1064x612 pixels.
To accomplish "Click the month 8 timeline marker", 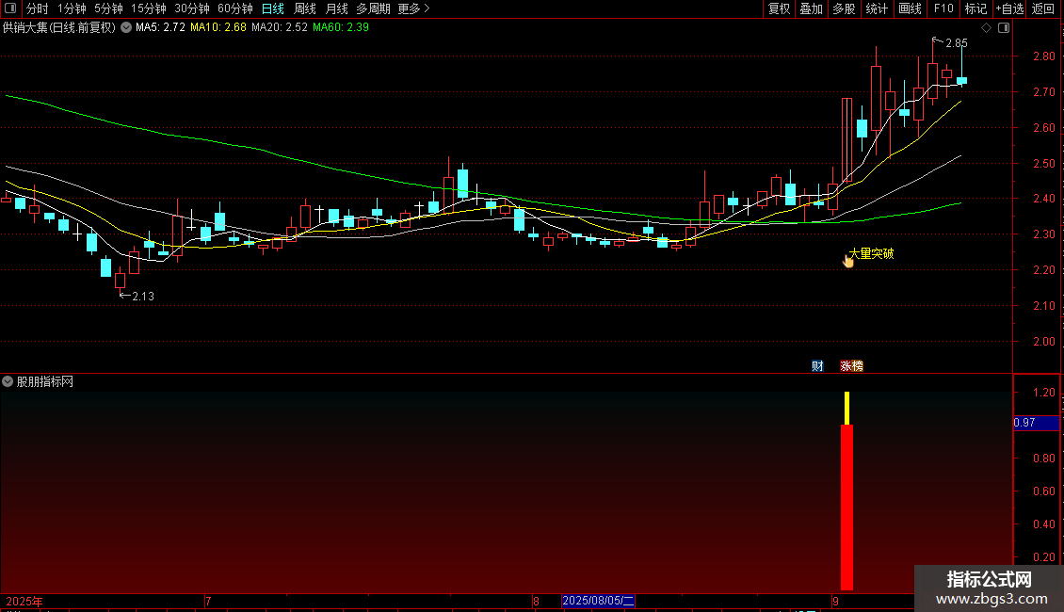I will click(x=536, y=601).
